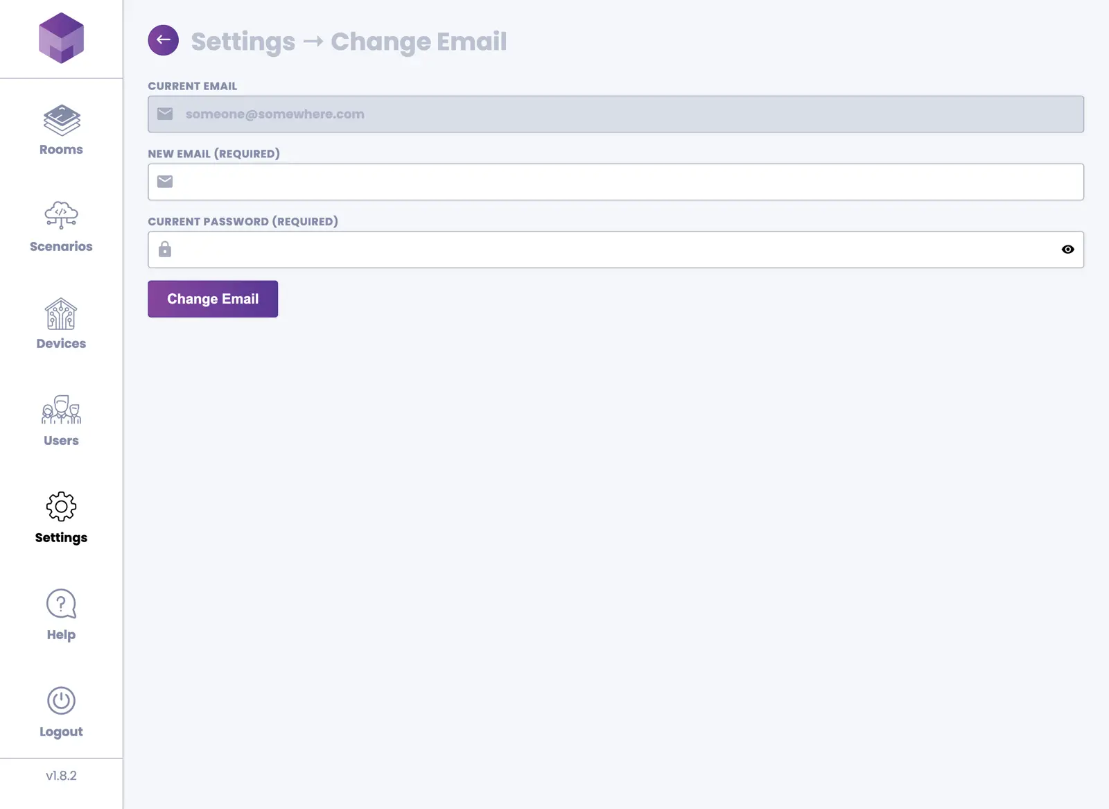The height and width of the screenshot is (809, 1109).
Task: Open the Devices page
Action: click(61, 324)
